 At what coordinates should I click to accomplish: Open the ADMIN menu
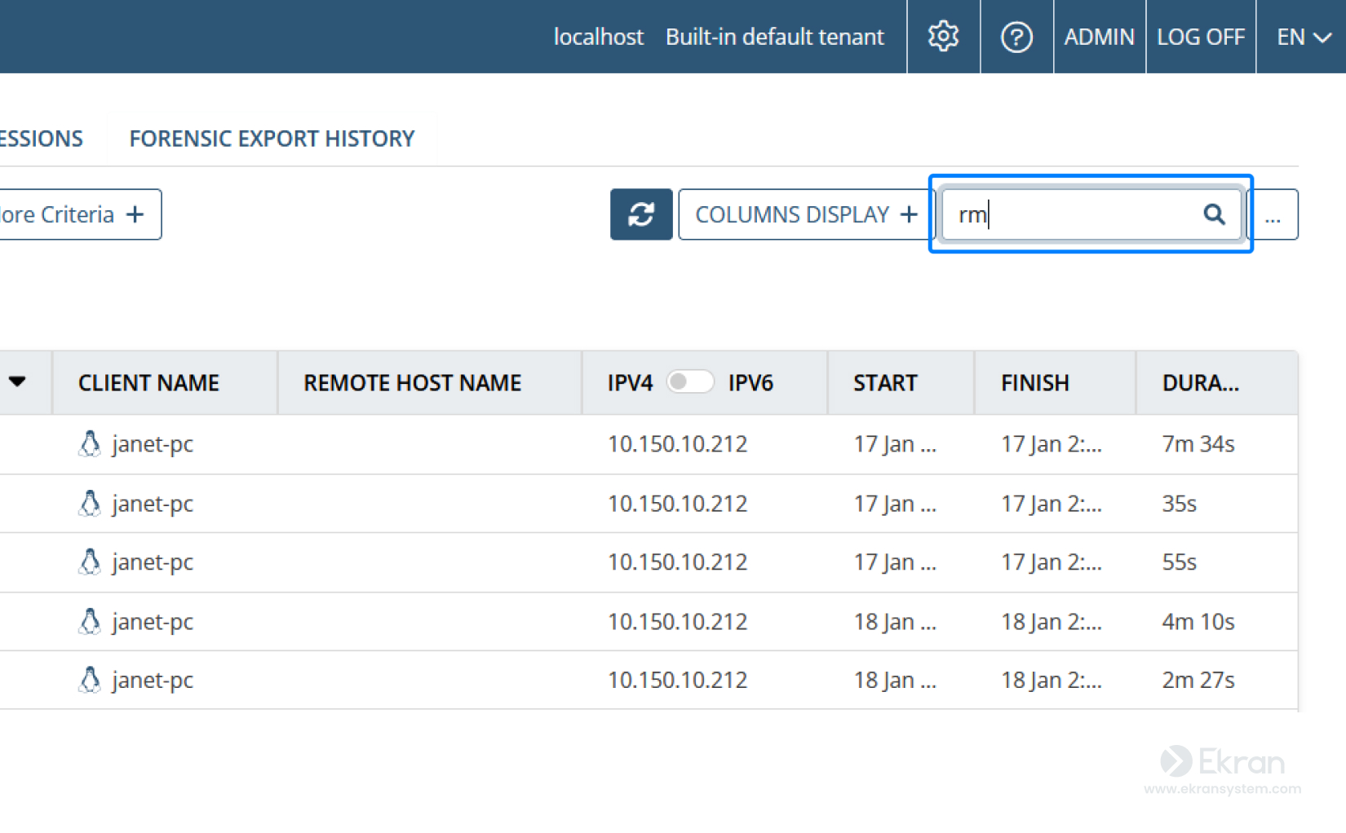coord(1099,36)
